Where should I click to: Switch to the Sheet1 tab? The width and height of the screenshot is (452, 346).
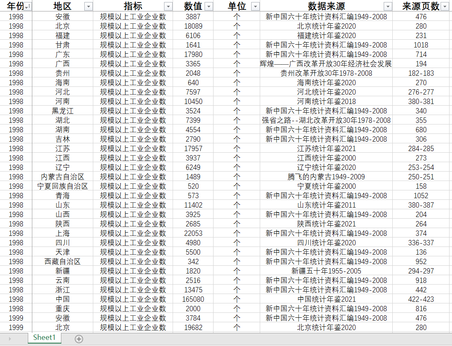[44, 337]
